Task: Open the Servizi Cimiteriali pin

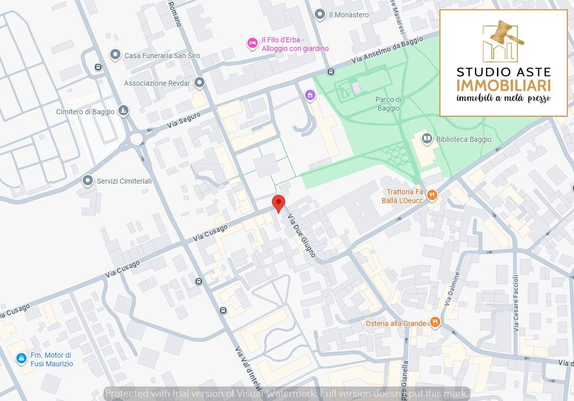Action: 88,181
